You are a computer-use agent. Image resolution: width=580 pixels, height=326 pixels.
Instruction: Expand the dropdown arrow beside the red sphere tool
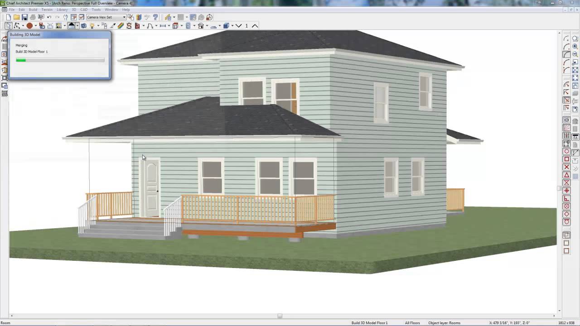[35, 26]
